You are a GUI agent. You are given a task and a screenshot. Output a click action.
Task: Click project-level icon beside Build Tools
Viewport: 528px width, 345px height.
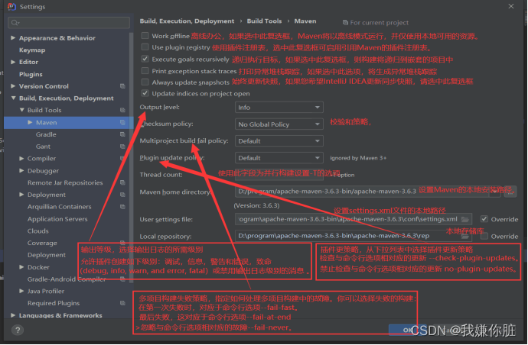pos(122,110)
